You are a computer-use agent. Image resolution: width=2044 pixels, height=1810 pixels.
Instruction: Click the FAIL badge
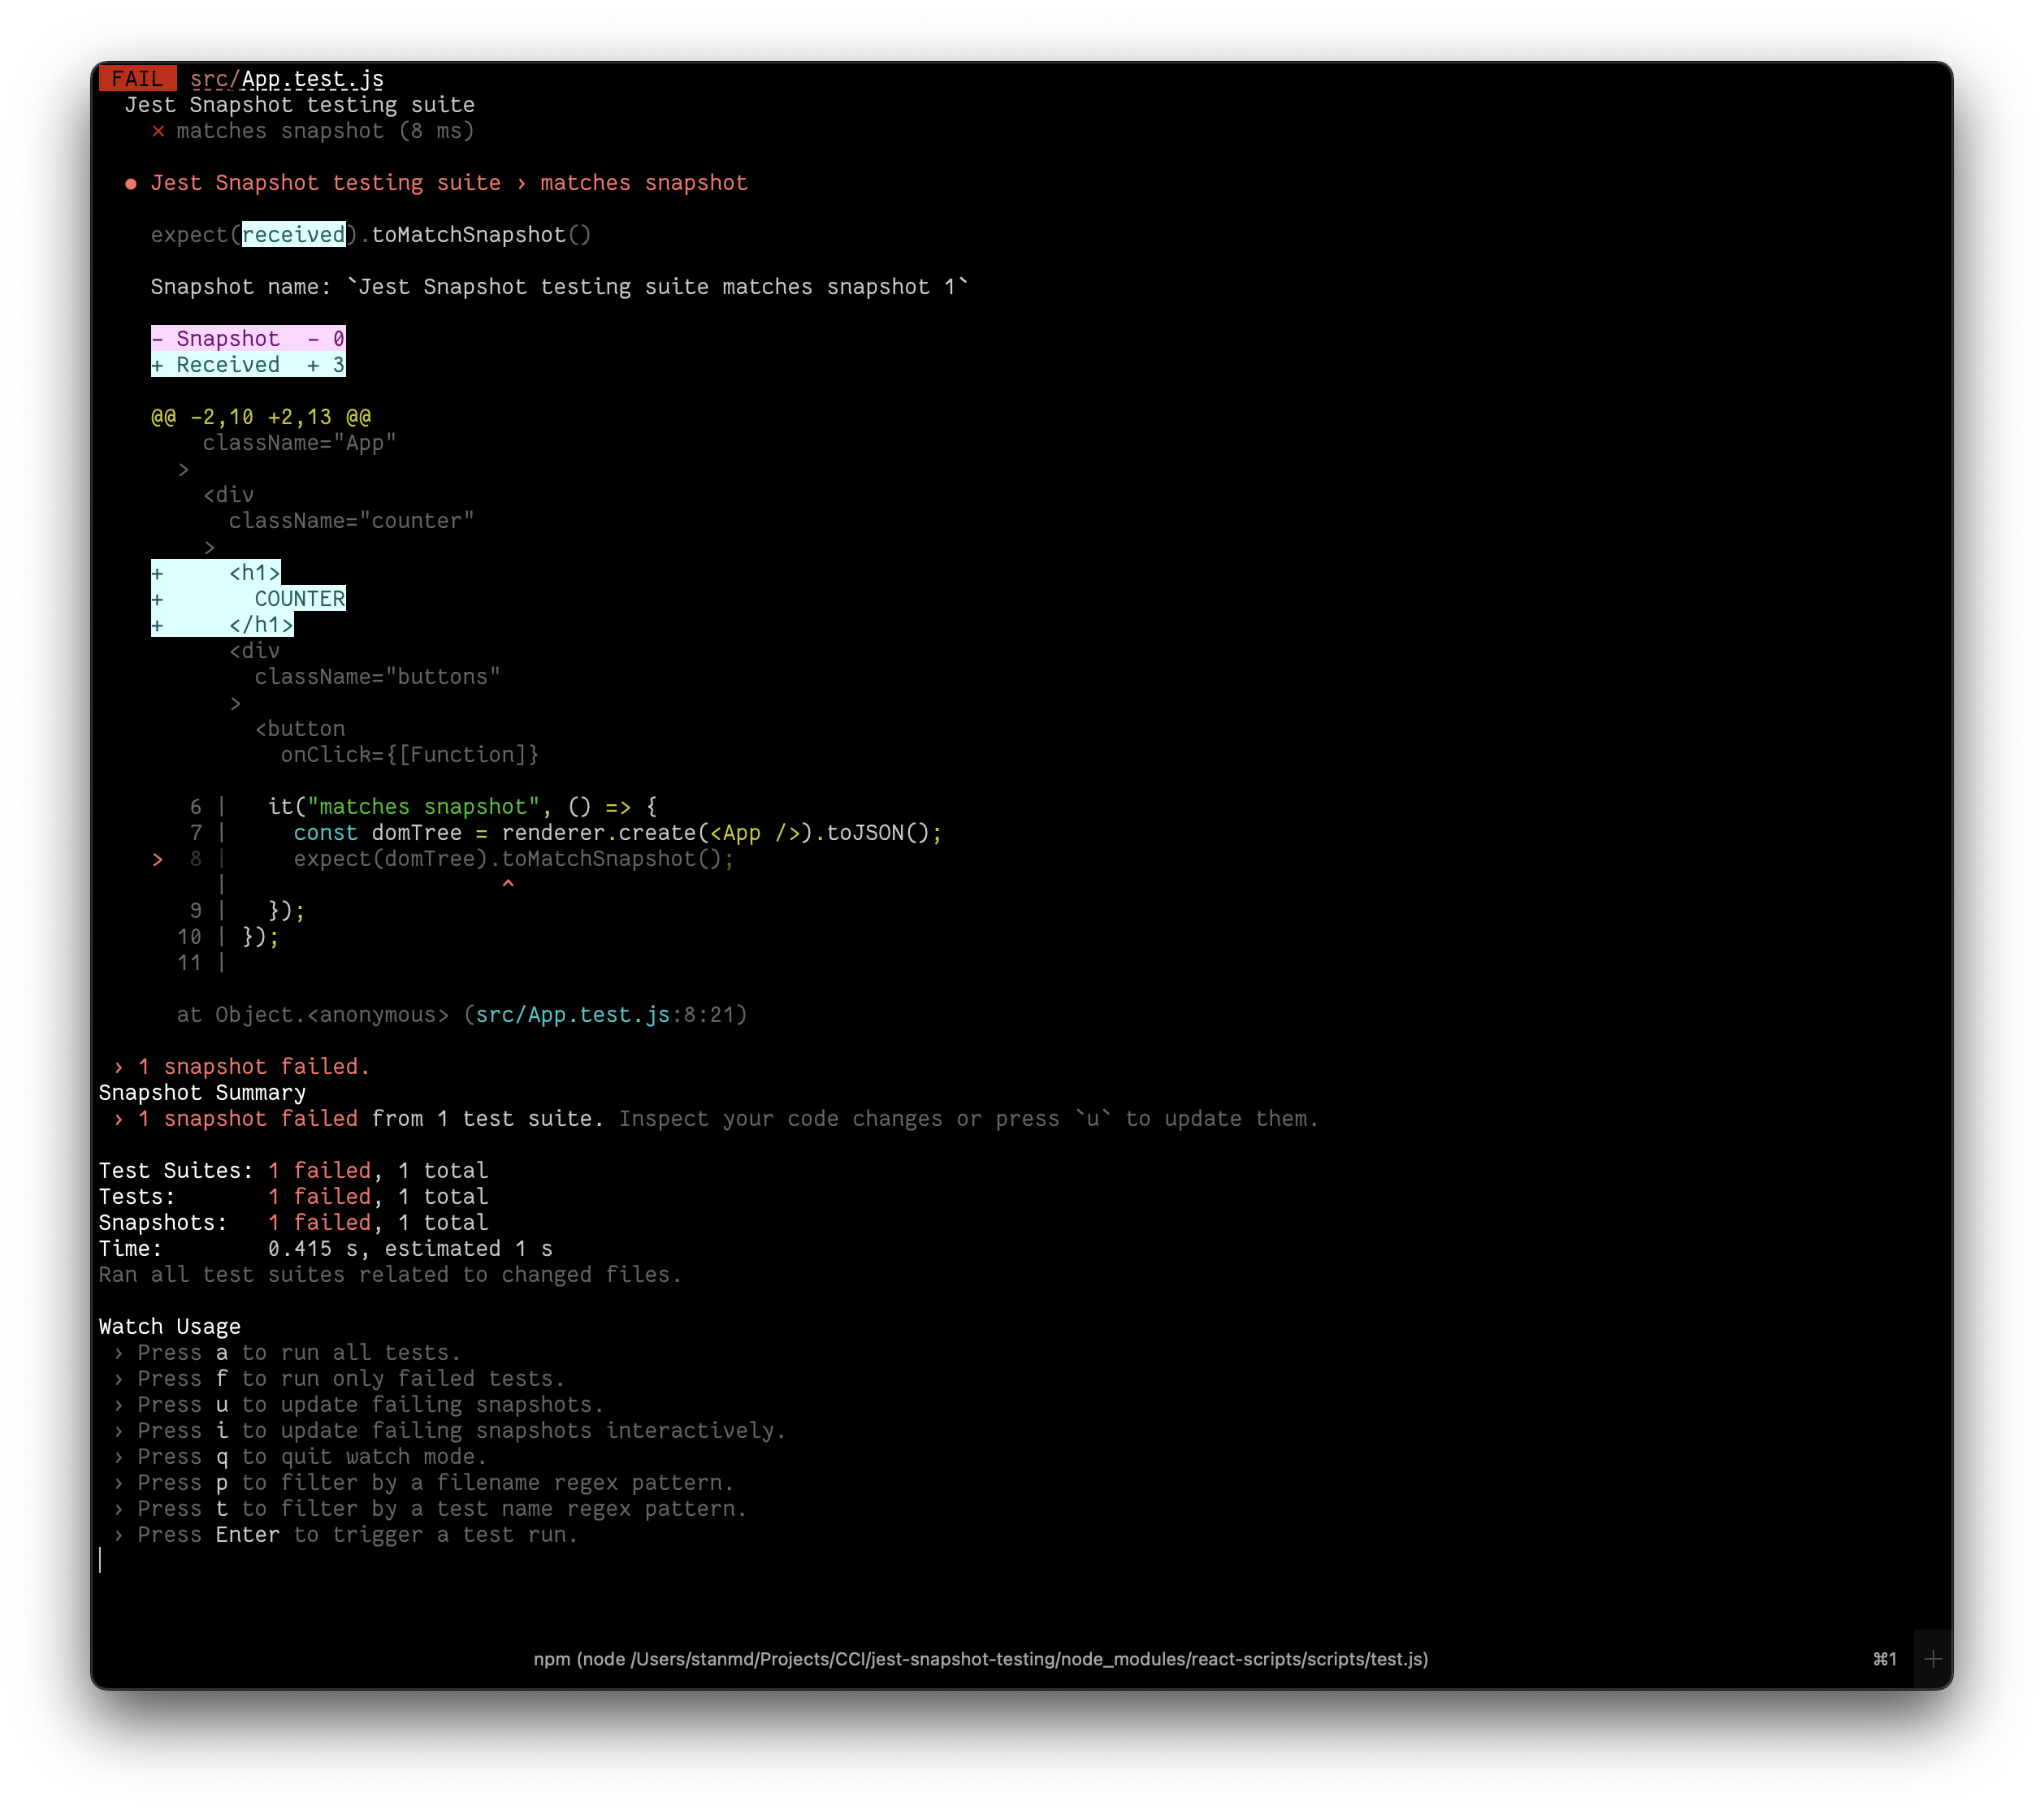[x=138, y=78]
